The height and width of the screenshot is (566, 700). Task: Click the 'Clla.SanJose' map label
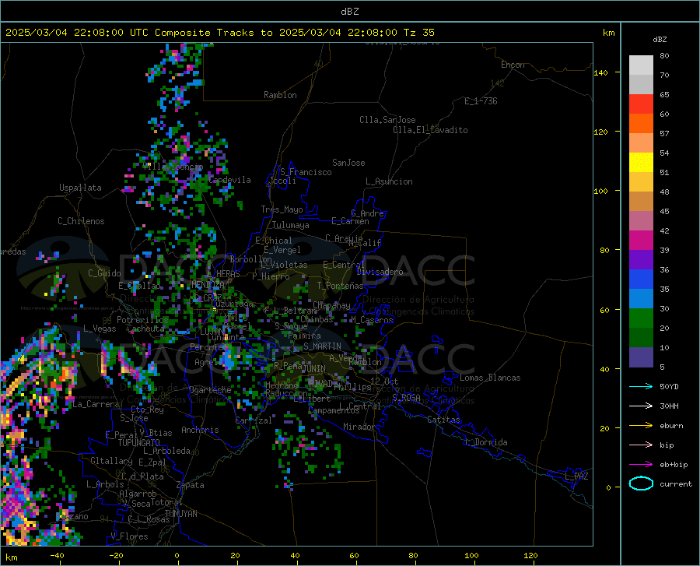[387, 120]
